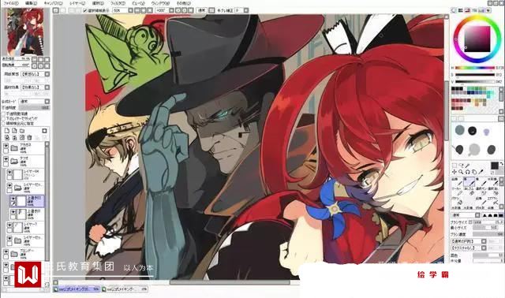Open the 手ブレ補正 stabilizer dropdown
Image resolution: width=505 pixels, height=298 pixels.
coord(245,10)
